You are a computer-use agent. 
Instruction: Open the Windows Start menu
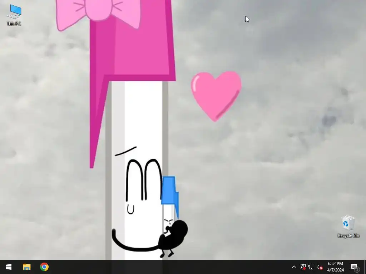tap(9, 267)
